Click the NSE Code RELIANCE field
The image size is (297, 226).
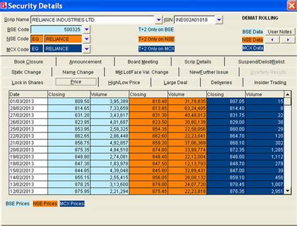(63, 39)
